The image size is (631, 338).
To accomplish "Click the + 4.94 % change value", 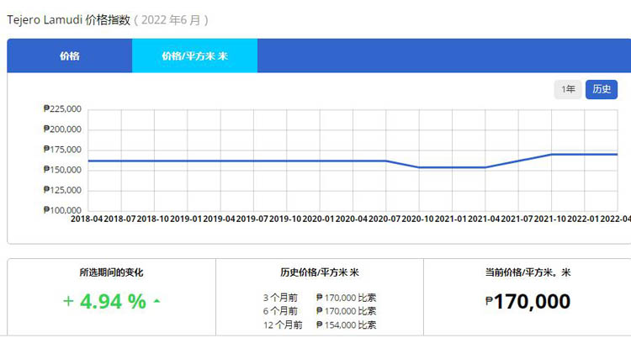I will [x=104, y=301].
